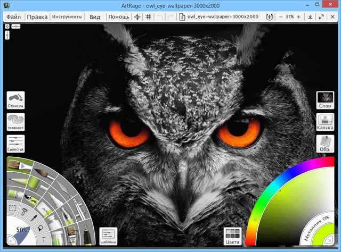Select the Color Sampler eyedropper tool

point(34,217)
